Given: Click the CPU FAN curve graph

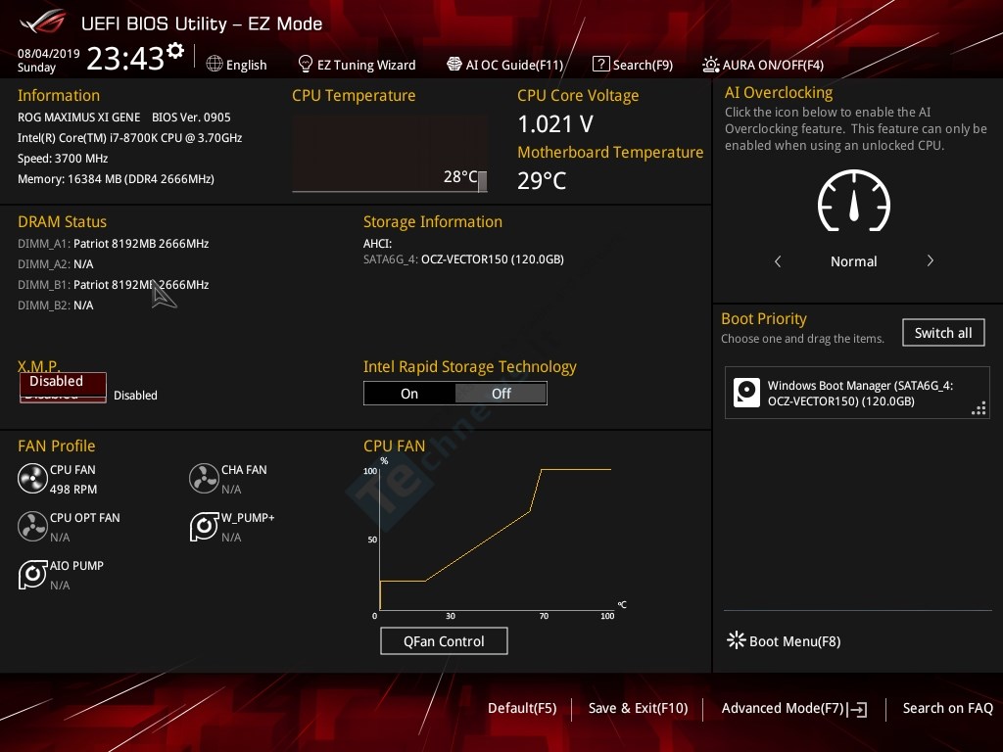Looking at the screenshot, I should (496, 538).
